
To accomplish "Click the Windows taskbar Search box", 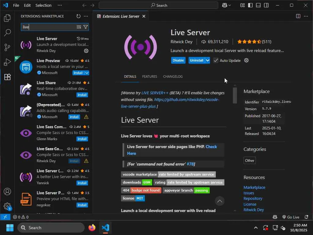I will [x=51, y=228].
